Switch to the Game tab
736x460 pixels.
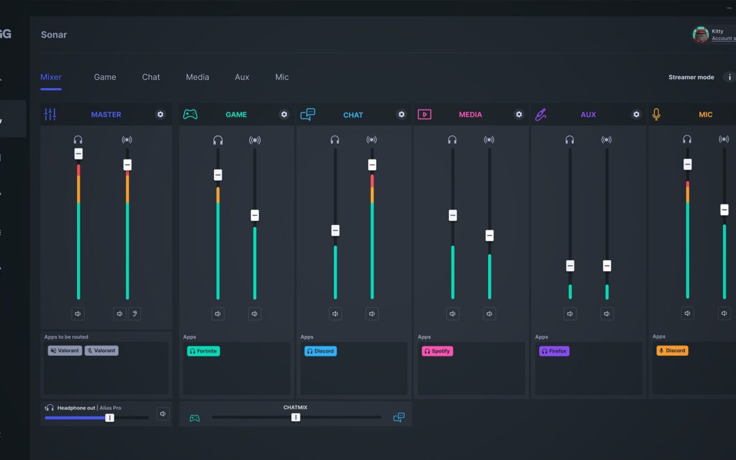[105, 77]
